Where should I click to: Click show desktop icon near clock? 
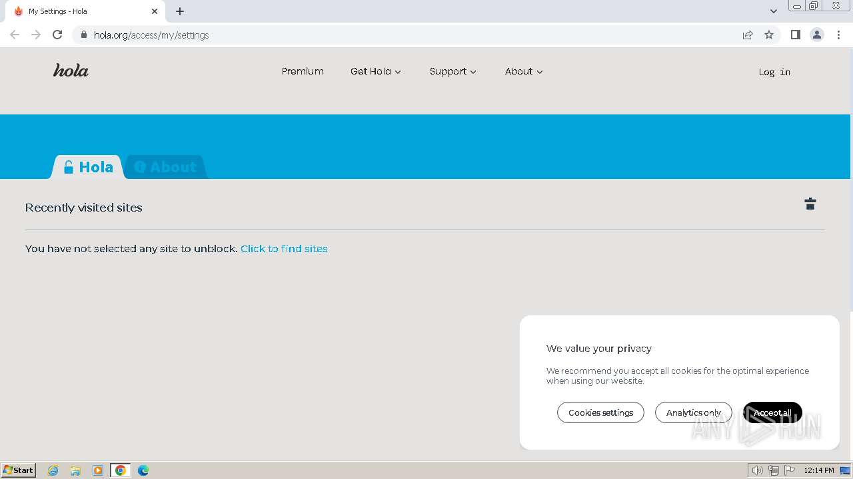pos(845,470)
